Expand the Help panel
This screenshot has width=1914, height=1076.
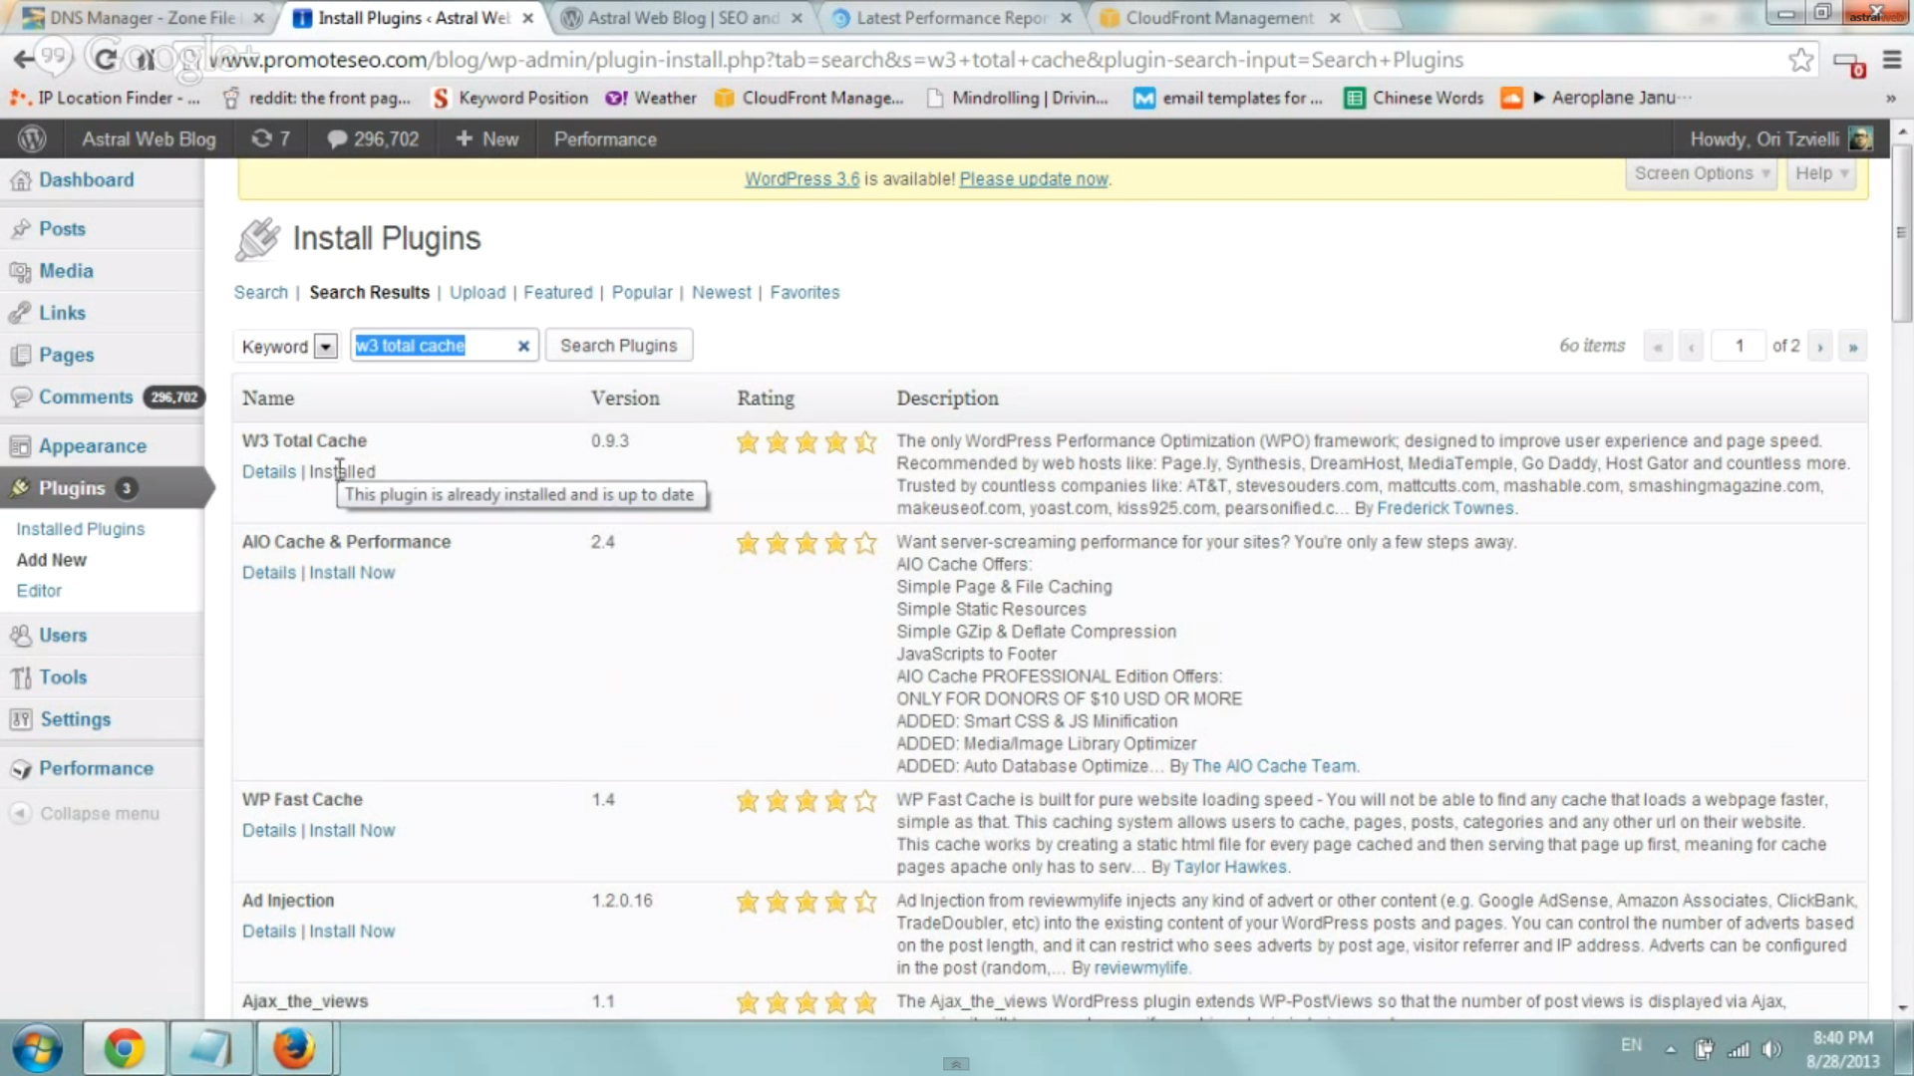pos(1820,173)
